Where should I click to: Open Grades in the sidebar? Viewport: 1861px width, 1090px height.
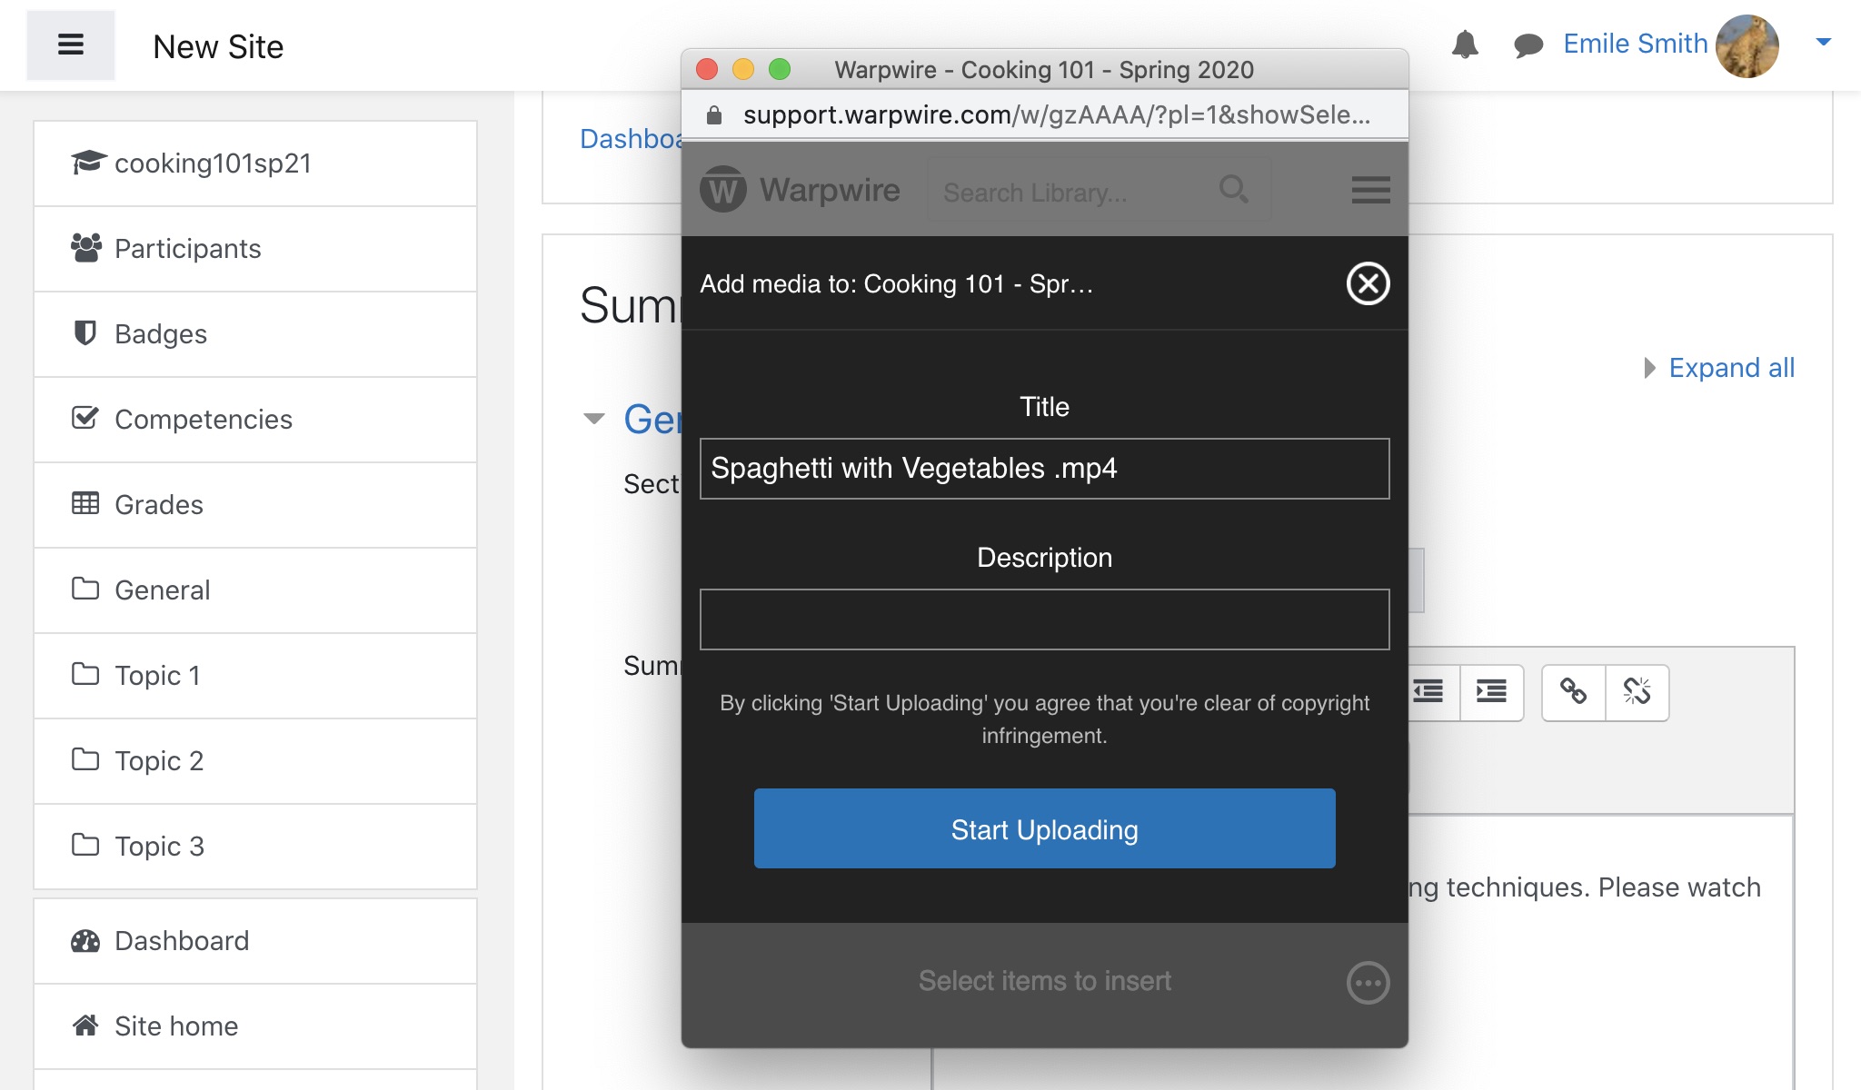158,505
